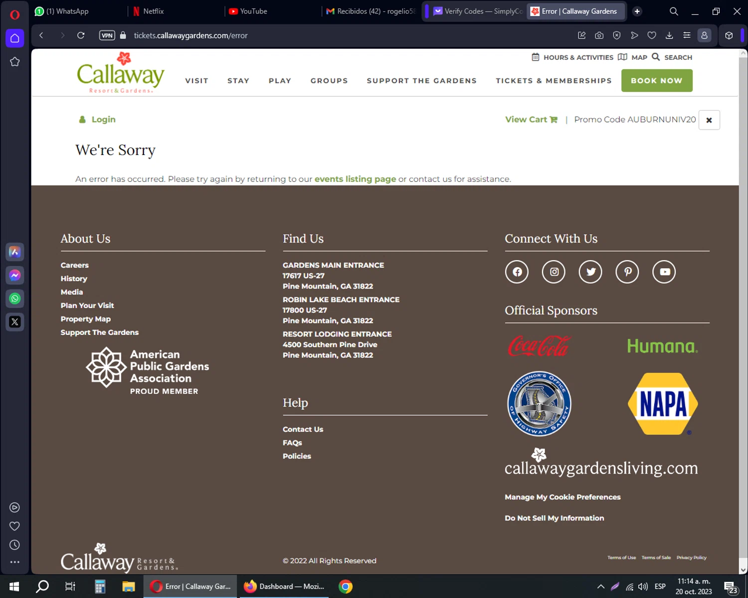Follow the events listing page link
748x598 pixels.
tap(355, 179)
